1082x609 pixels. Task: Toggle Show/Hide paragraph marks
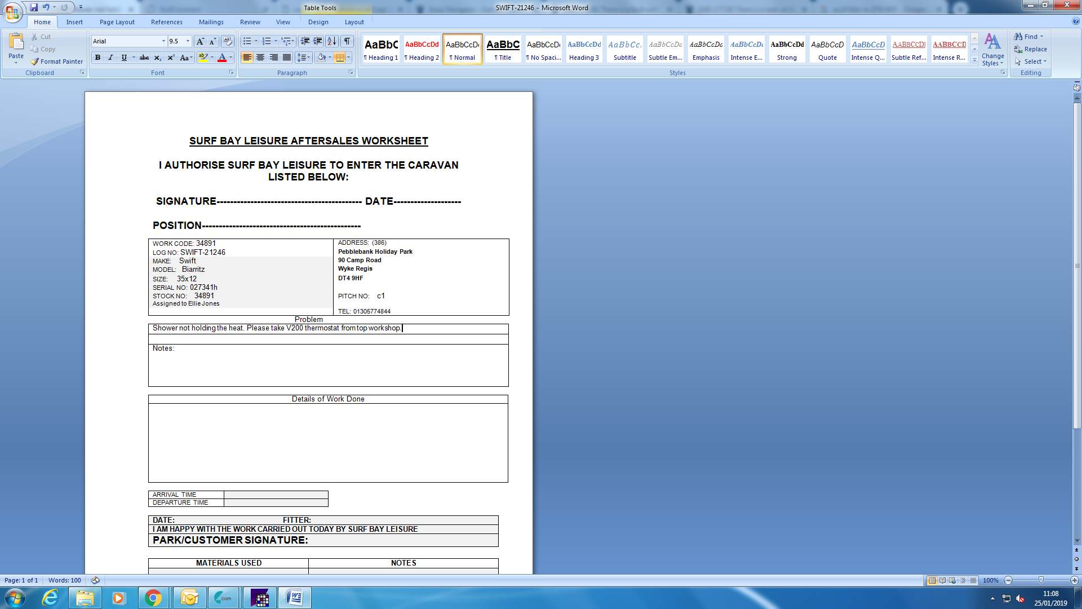tap(347, 41)
